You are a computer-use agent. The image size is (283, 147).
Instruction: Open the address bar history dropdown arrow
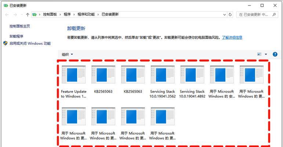click(x=225, y=15)
